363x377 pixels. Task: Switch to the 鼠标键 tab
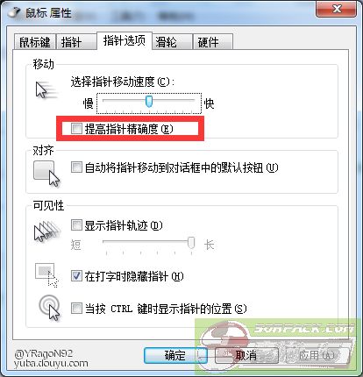(x=35, y=42)
